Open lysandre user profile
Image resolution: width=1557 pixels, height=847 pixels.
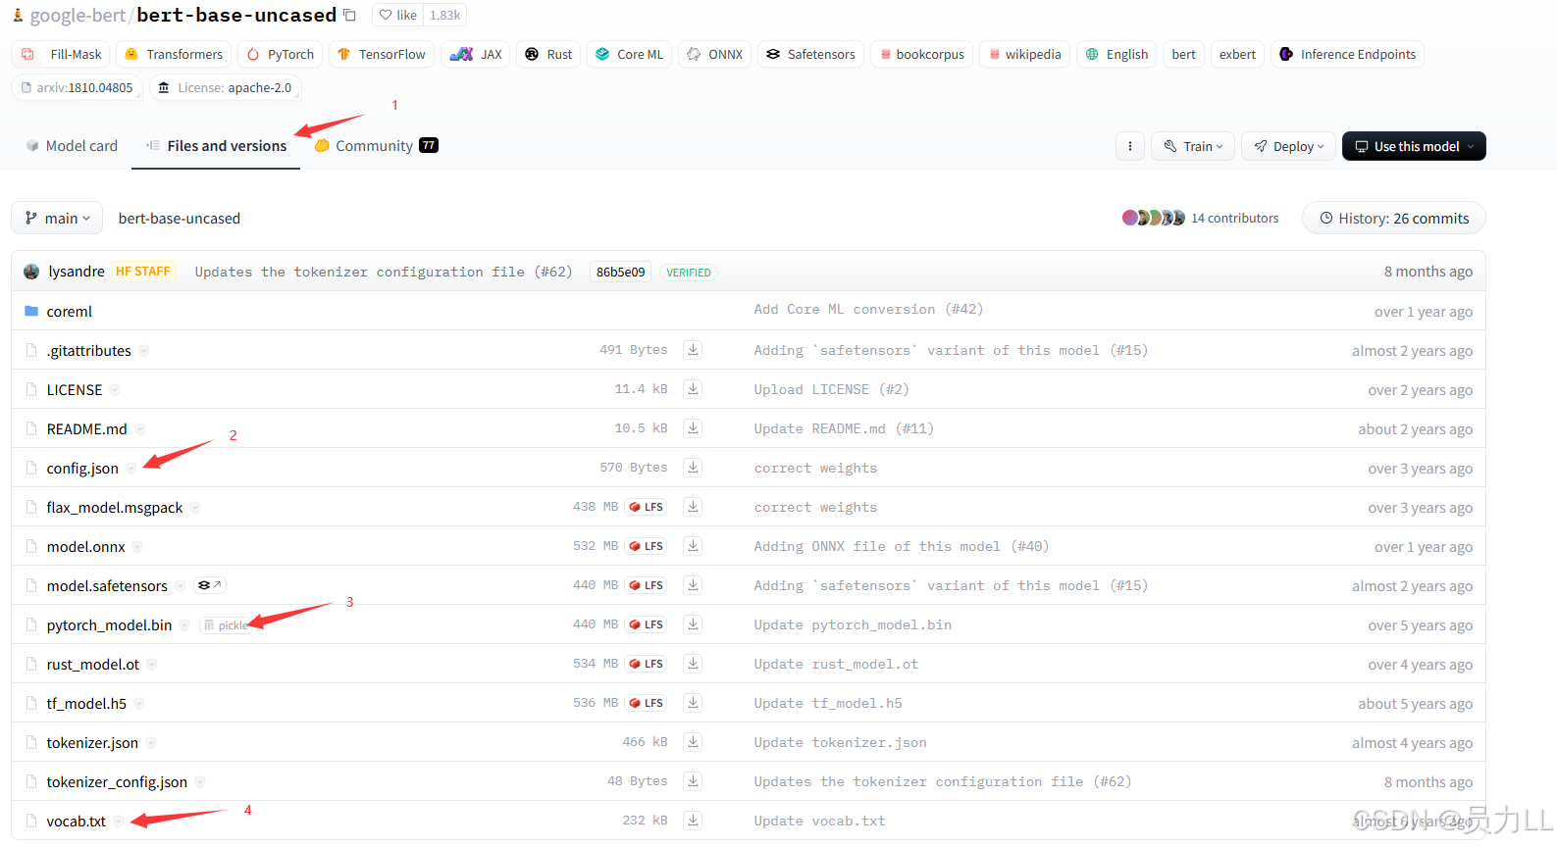pos(77,272)
